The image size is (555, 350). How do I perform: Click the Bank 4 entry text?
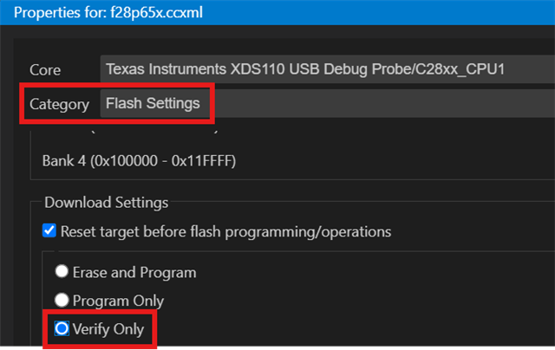tap(139, 161)
